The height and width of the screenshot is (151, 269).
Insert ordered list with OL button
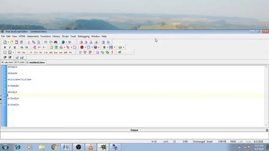27,47
